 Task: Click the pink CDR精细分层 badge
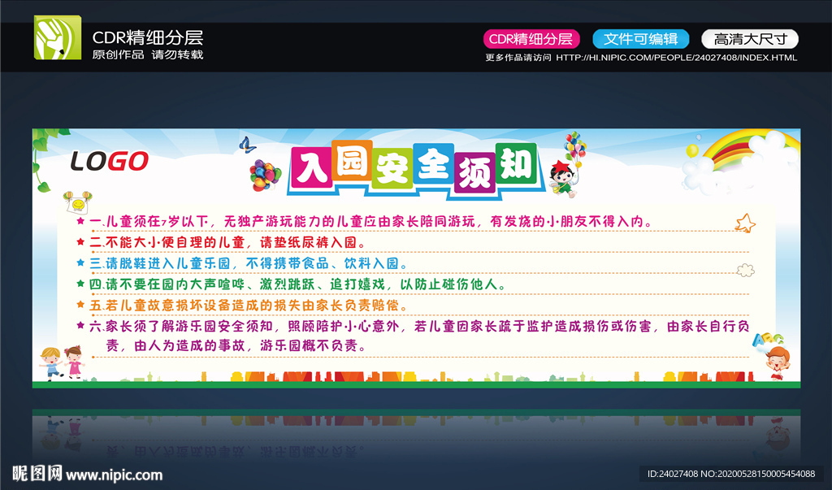click(531, 39)
